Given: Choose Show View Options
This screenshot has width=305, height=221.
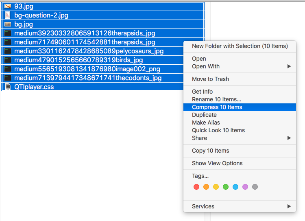Looking at the screenshot, I should point(240,163).
